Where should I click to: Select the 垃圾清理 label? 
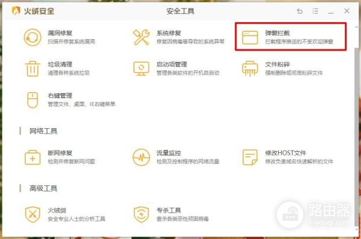pyautogui.click(x=60, y=64)
